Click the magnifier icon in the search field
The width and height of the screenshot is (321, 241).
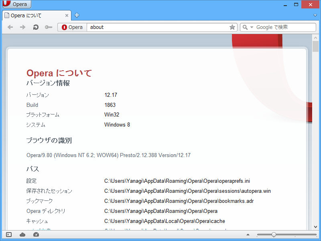pyautogui.click(x=245, y=27)
